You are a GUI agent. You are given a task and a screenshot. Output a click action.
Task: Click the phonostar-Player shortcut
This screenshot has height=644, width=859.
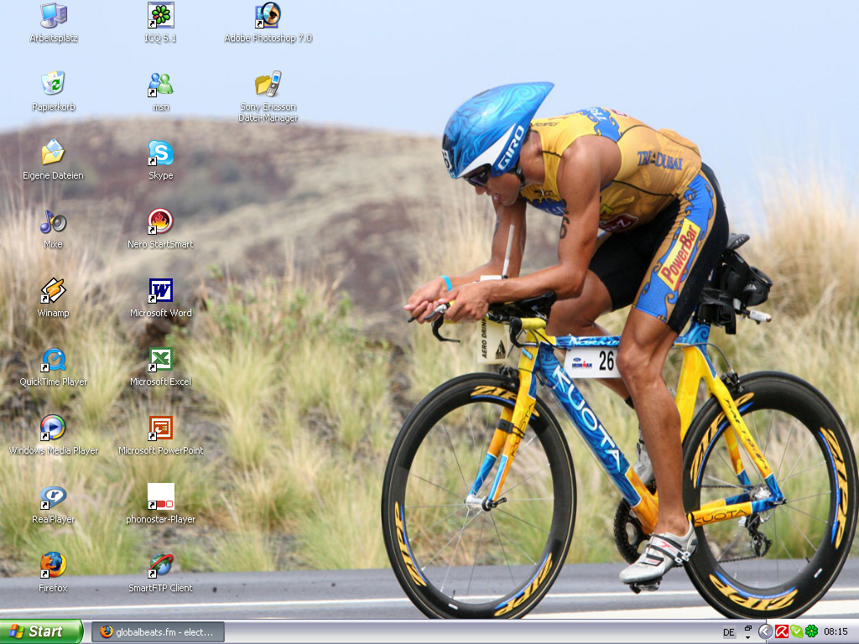(160, 496)
